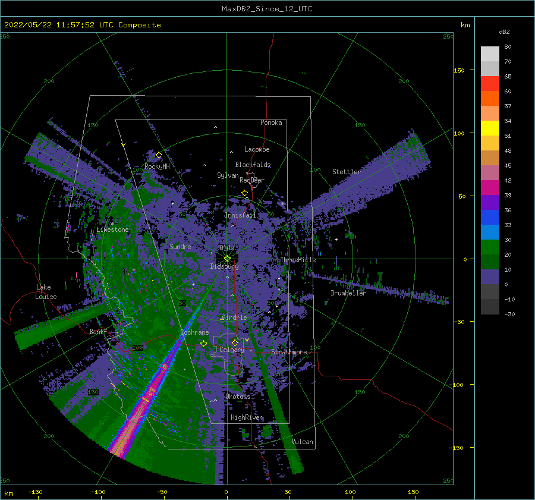535x500 pixels.
Task: Pick the magenta swatch above 39 in legend
Action: [490, 188]
